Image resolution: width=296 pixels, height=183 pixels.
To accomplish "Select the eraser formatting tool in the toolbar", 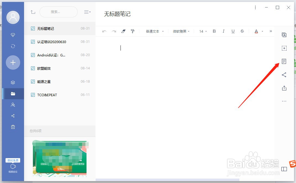I will point(123,31).
